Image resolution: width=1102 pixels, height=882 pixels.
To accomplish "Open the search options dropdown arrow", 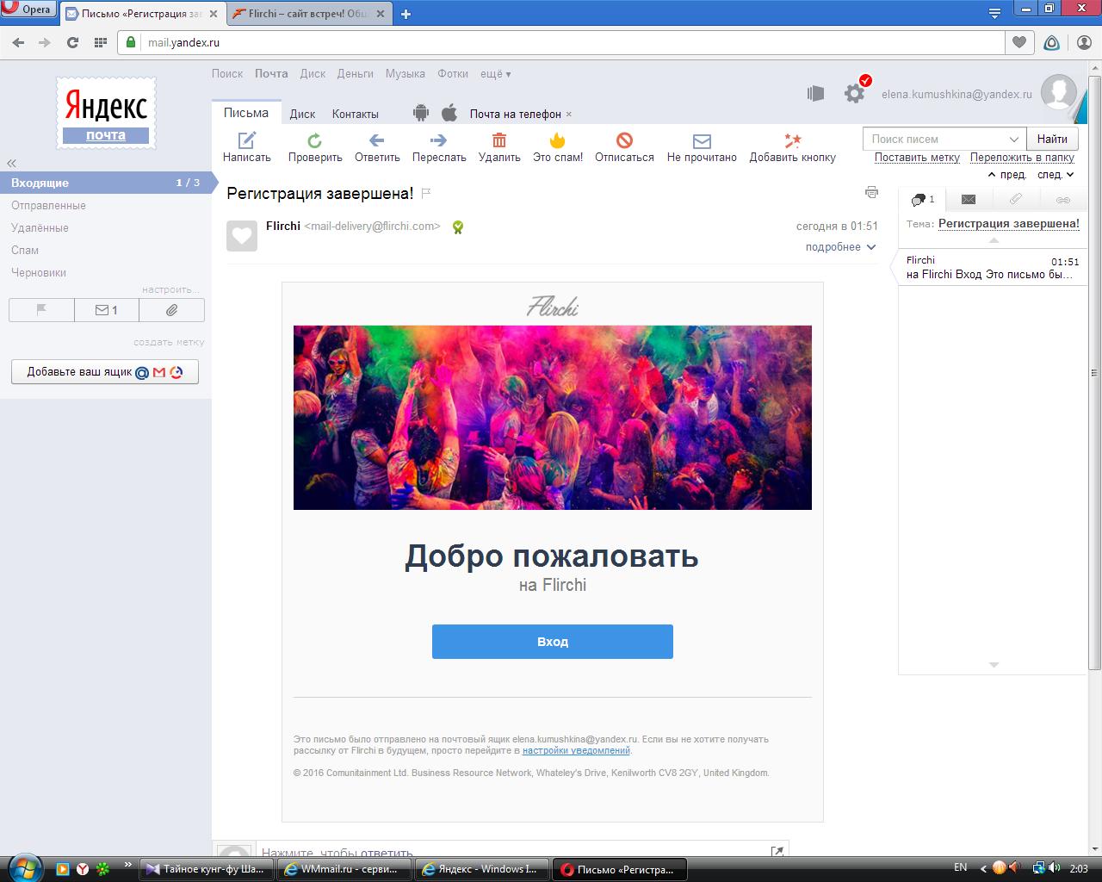I will click(x=1014, y=139).
